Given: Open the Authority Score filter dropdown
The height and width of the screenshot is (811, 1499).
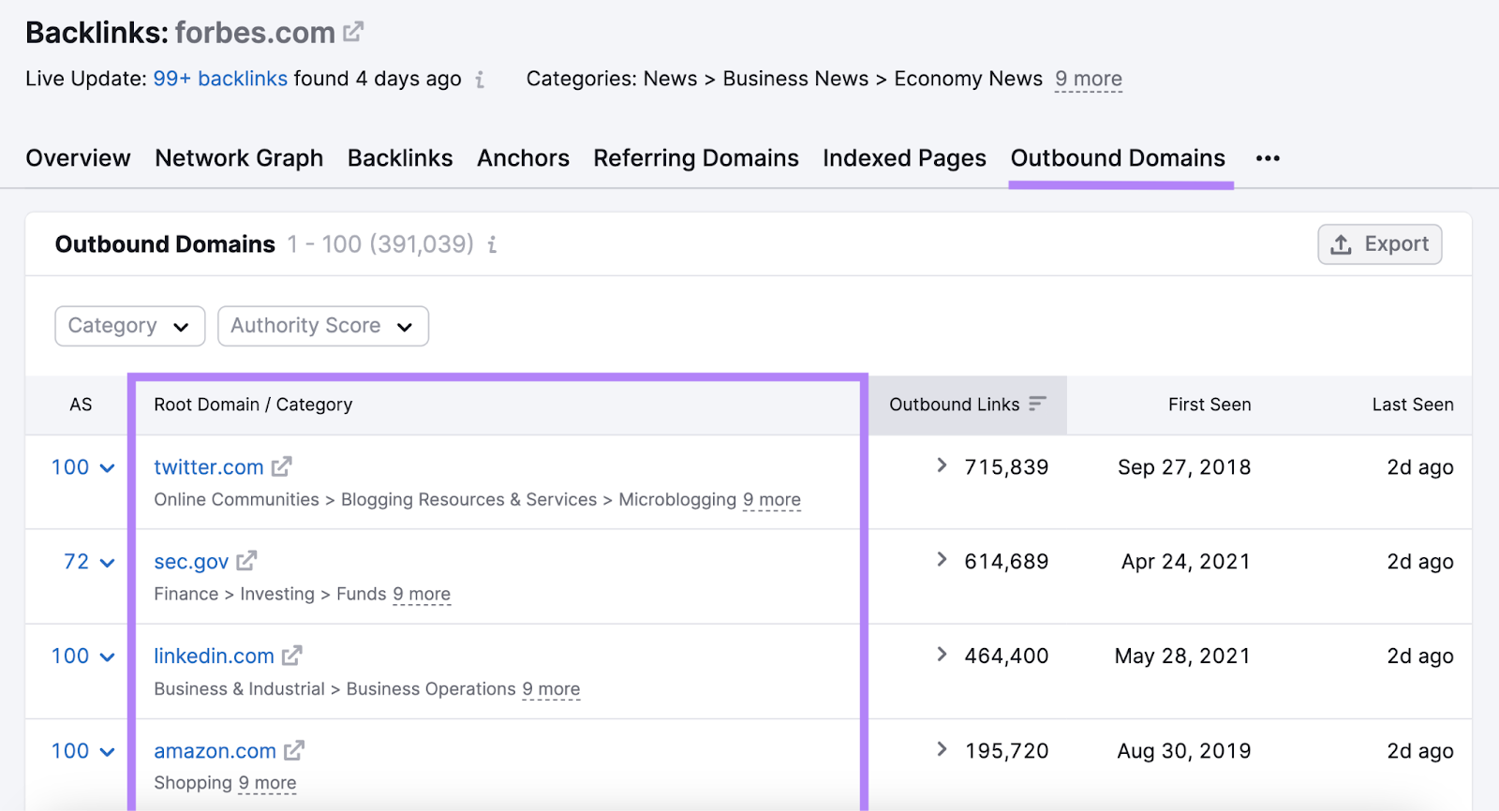Looking at the screenshot, I should point(322,326).
